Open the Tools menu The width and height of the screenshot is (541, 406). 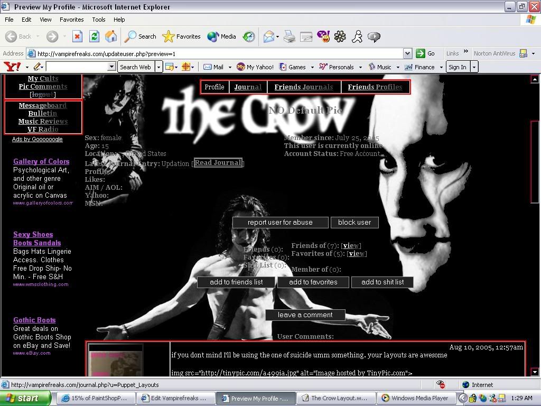point(99,20)
